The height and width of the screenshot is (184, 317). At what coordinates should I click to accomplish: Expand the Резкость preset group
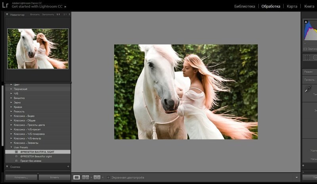click(11, 111)
